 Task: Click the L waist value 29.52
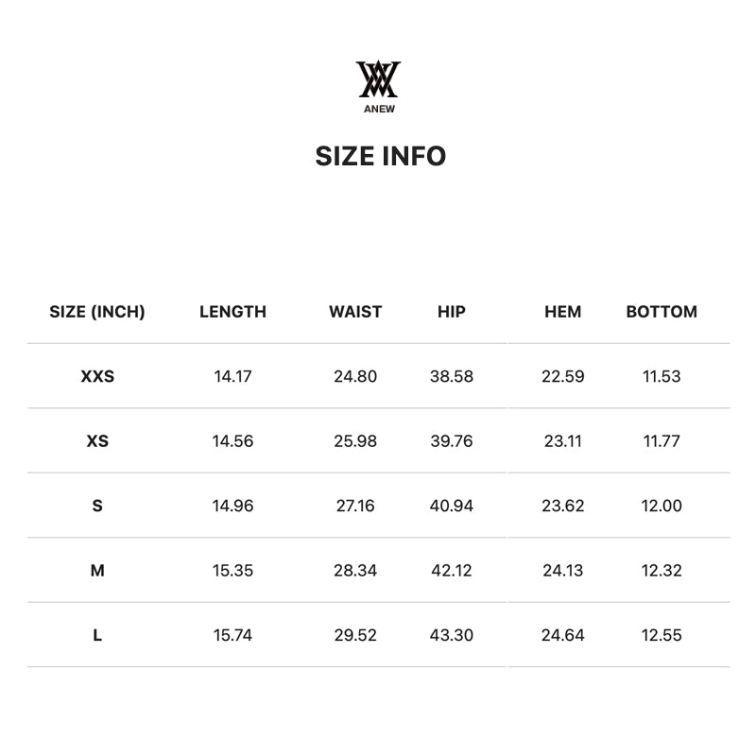(x=355, y=635)
